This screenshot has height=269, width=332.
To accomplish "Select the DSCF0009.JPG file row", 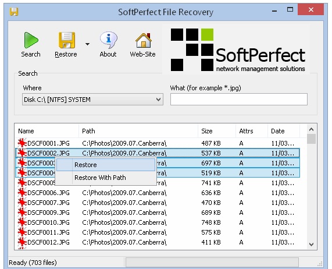I will click(158, 213).
